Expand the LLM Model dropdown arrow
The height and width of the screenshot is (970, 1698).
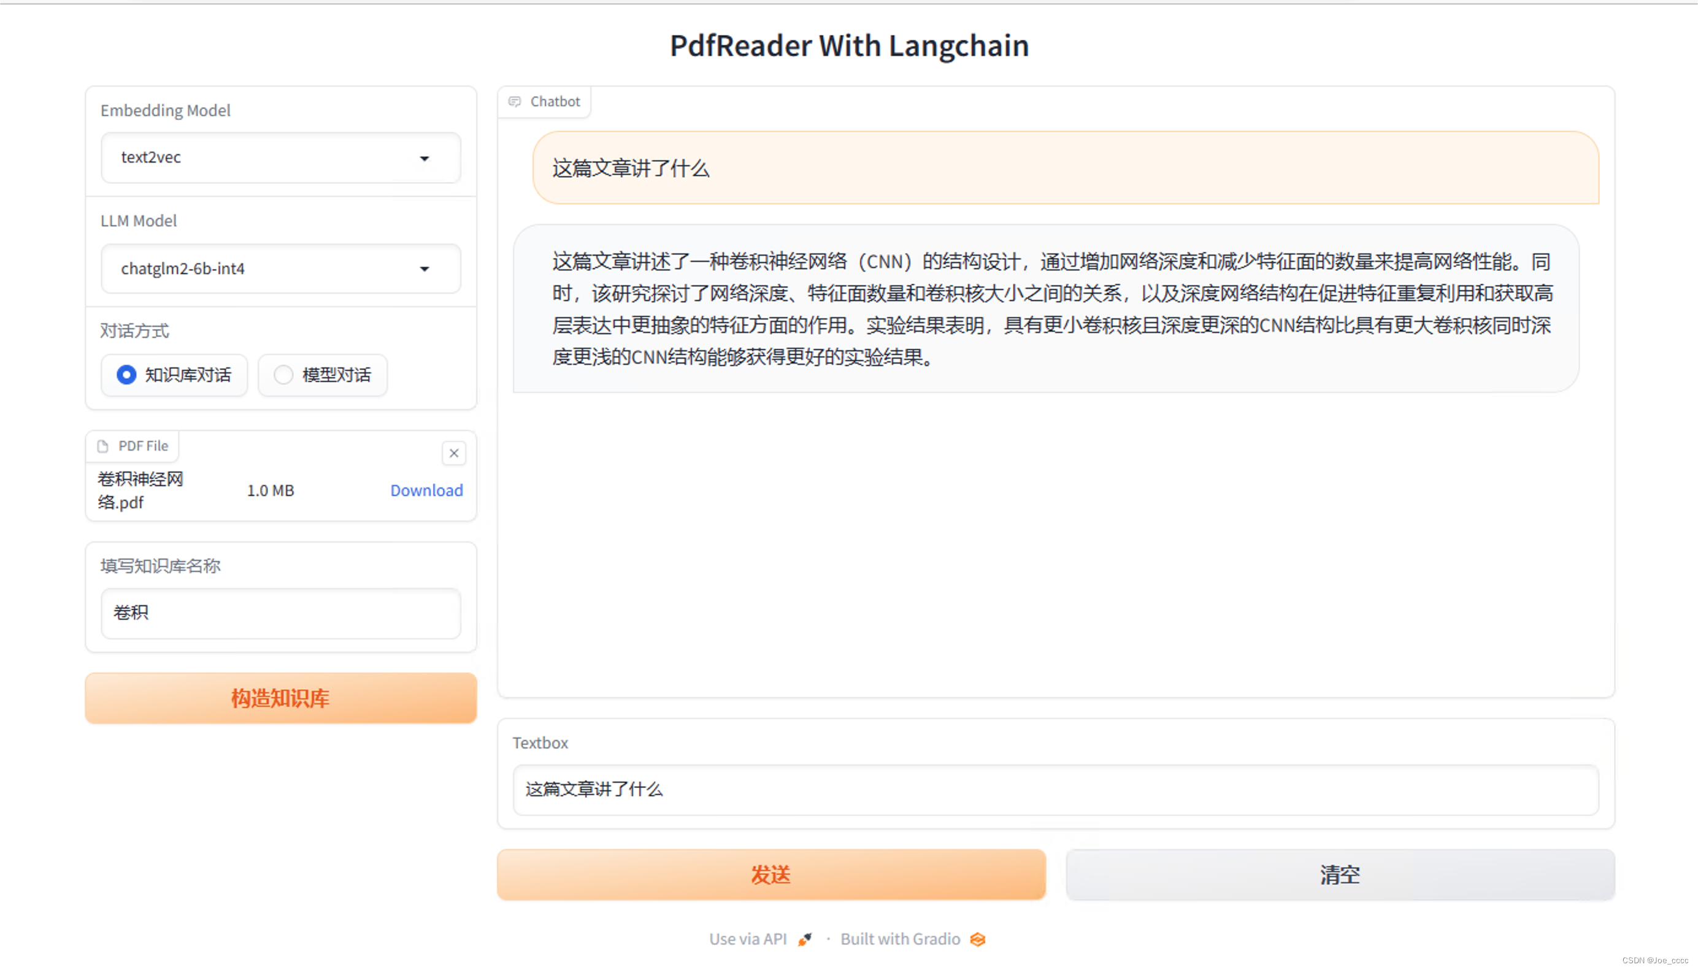click(424, 269)
